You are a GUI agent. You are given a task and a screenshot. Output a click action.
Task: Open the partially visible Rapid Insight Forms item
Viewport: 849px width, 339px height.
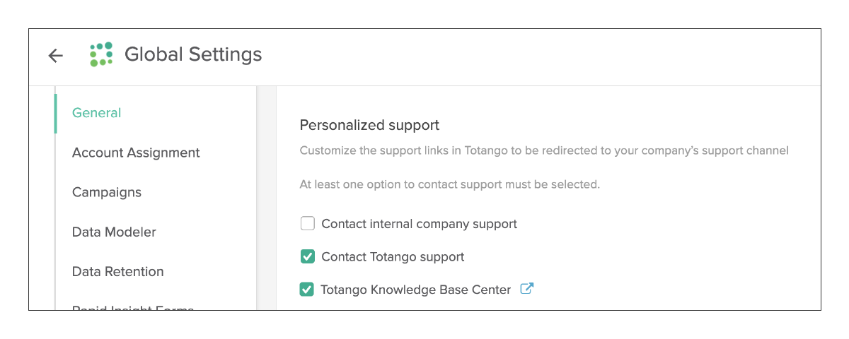(x=133, y=307)
